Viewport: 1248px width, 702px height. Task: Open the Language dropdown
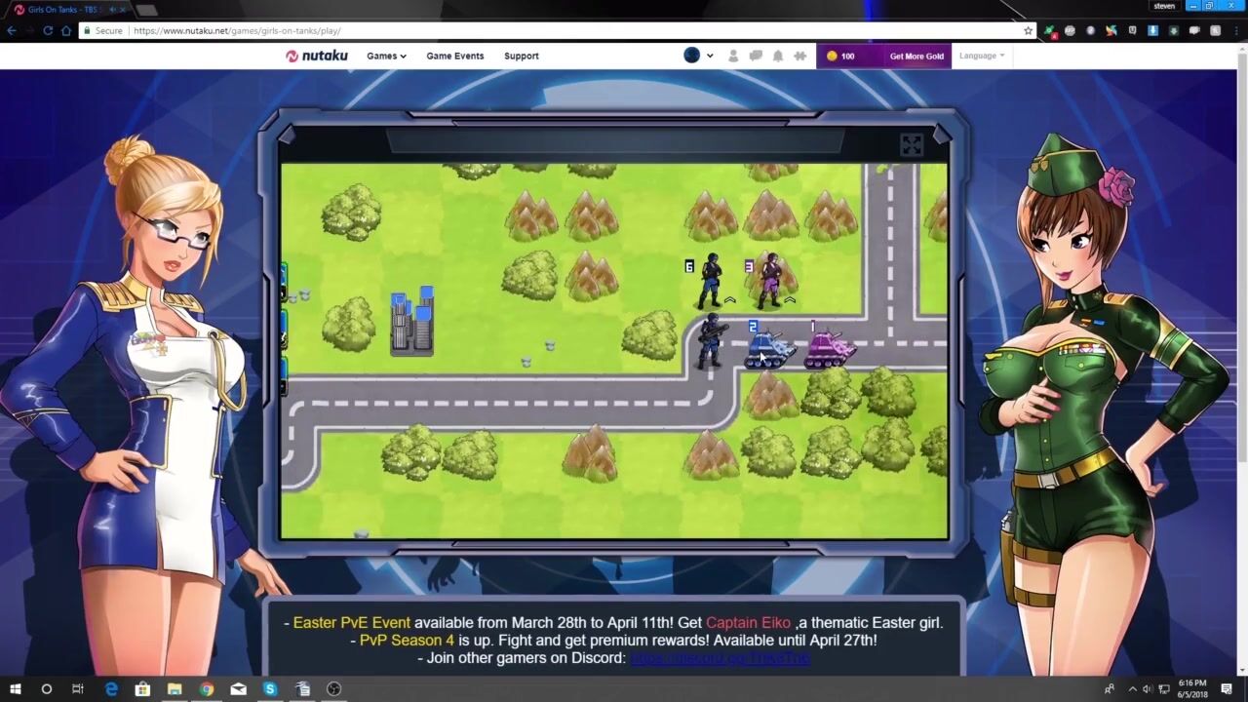point(981,56)
